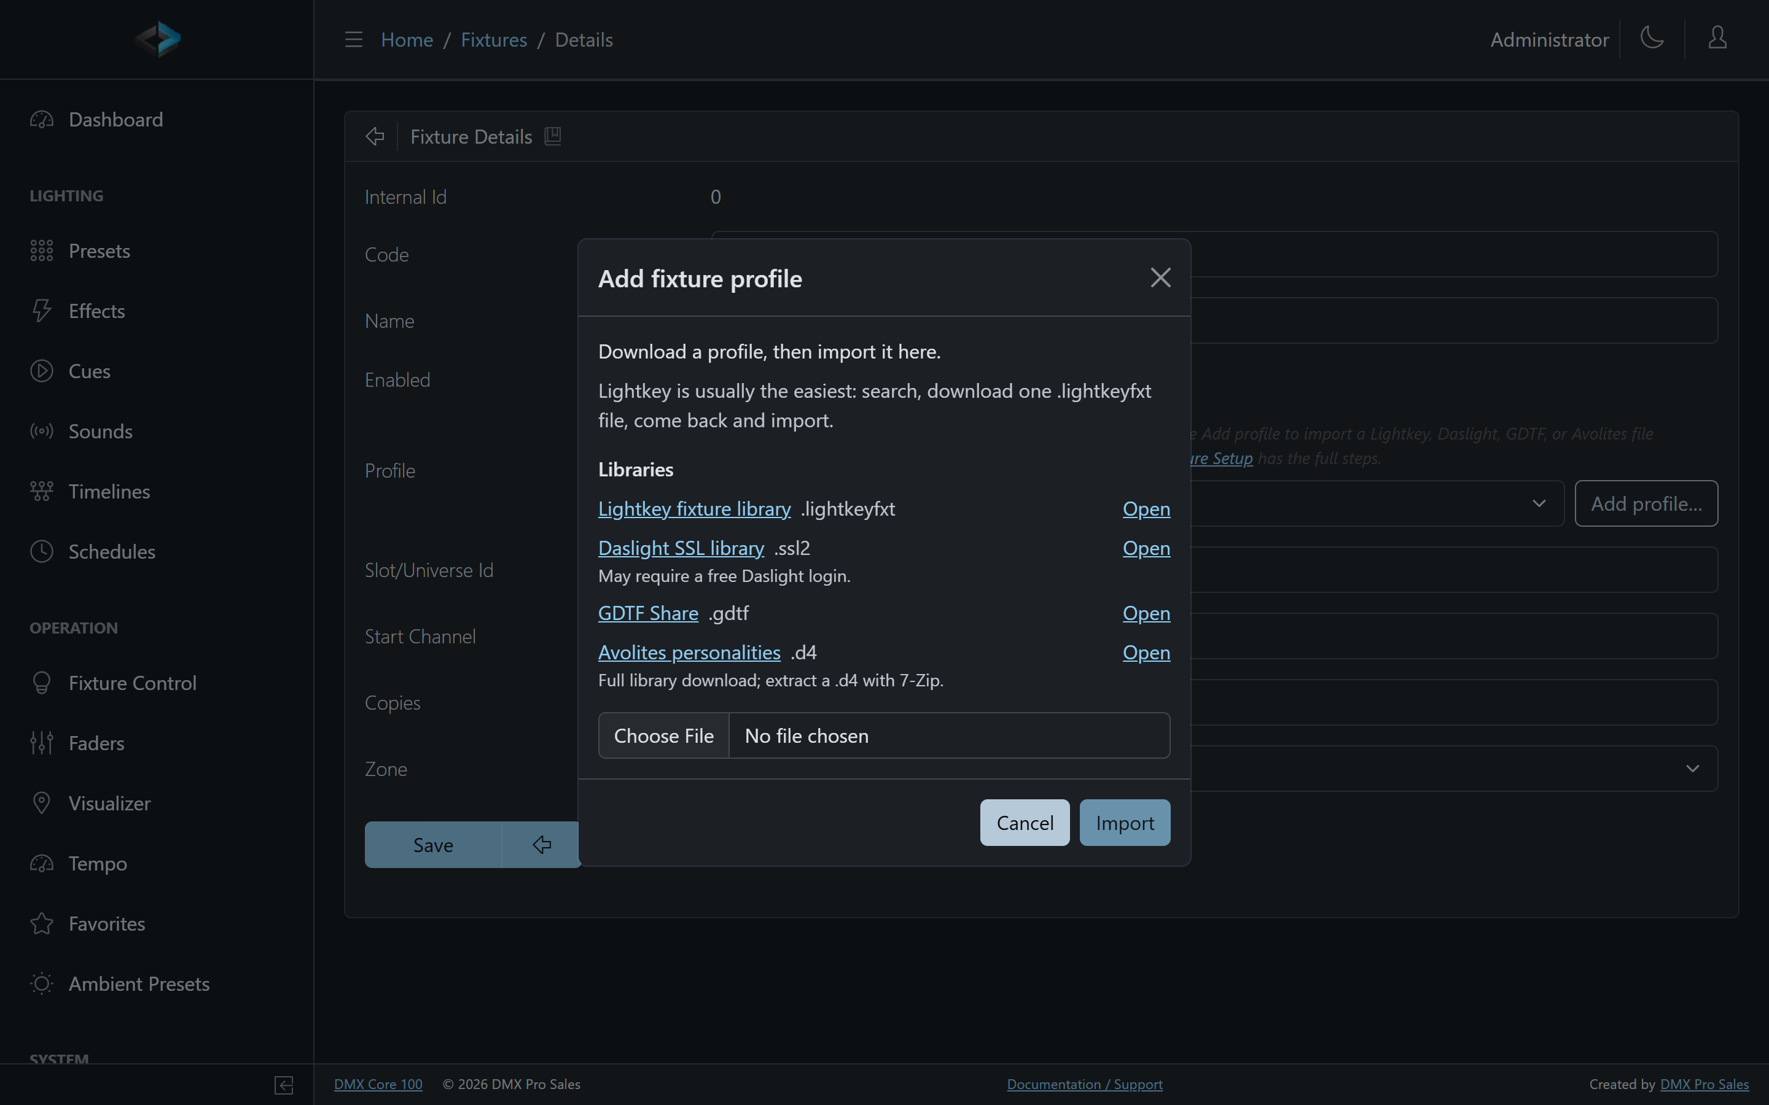
Task: Go to Fixtures breadcrumb
Action: (x=494, y=39)
